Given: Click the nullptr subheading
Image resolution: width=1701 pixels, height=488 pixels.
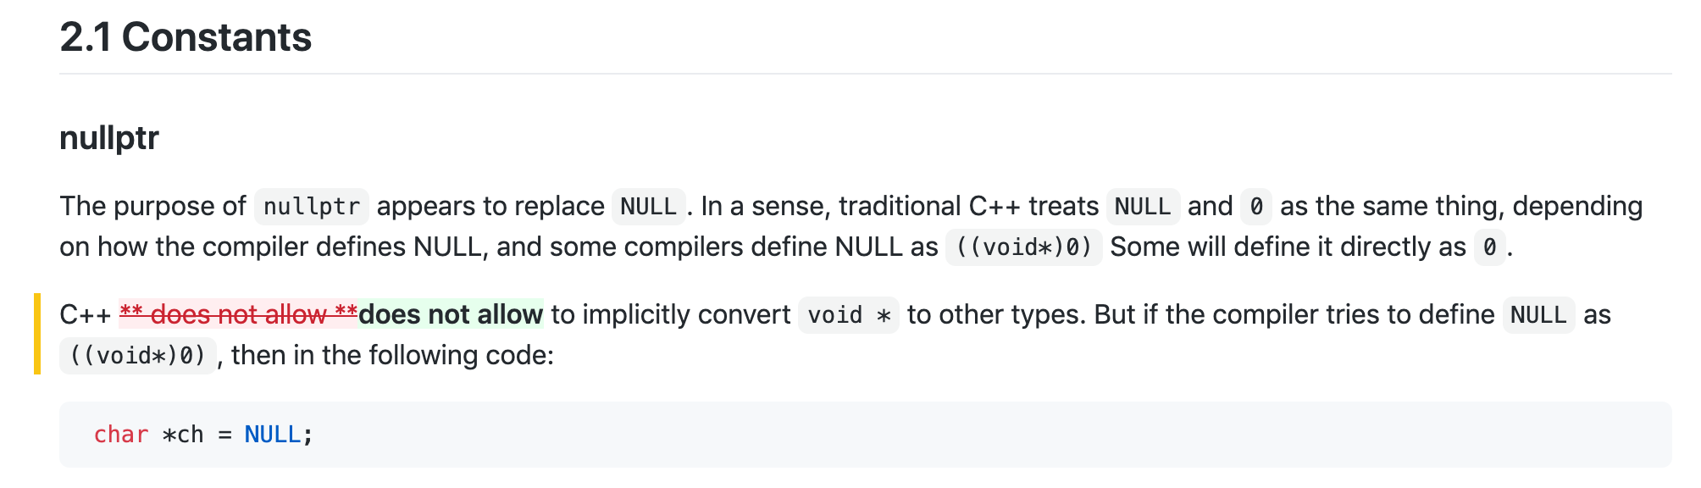Looking at the screenshot, I should pos(109,138).
